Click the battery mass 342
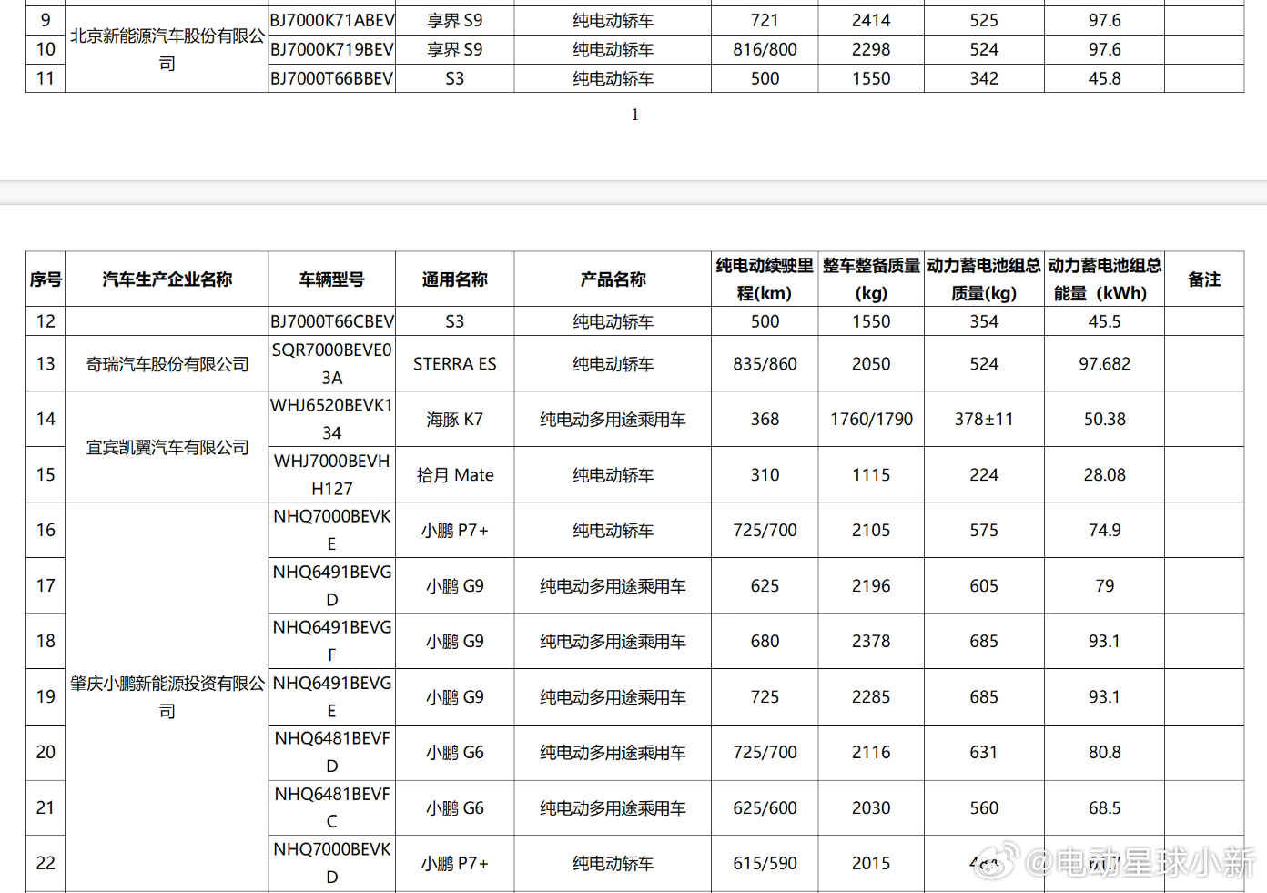 [984, 78]
